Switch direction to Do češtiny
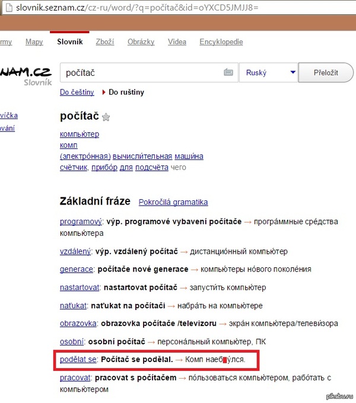 (x=77, y=92)
